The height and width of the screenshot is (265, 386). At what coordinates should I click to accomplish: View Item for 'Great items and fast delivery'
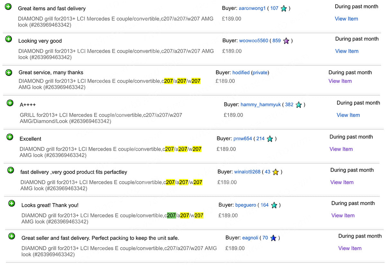pos(346,19)
